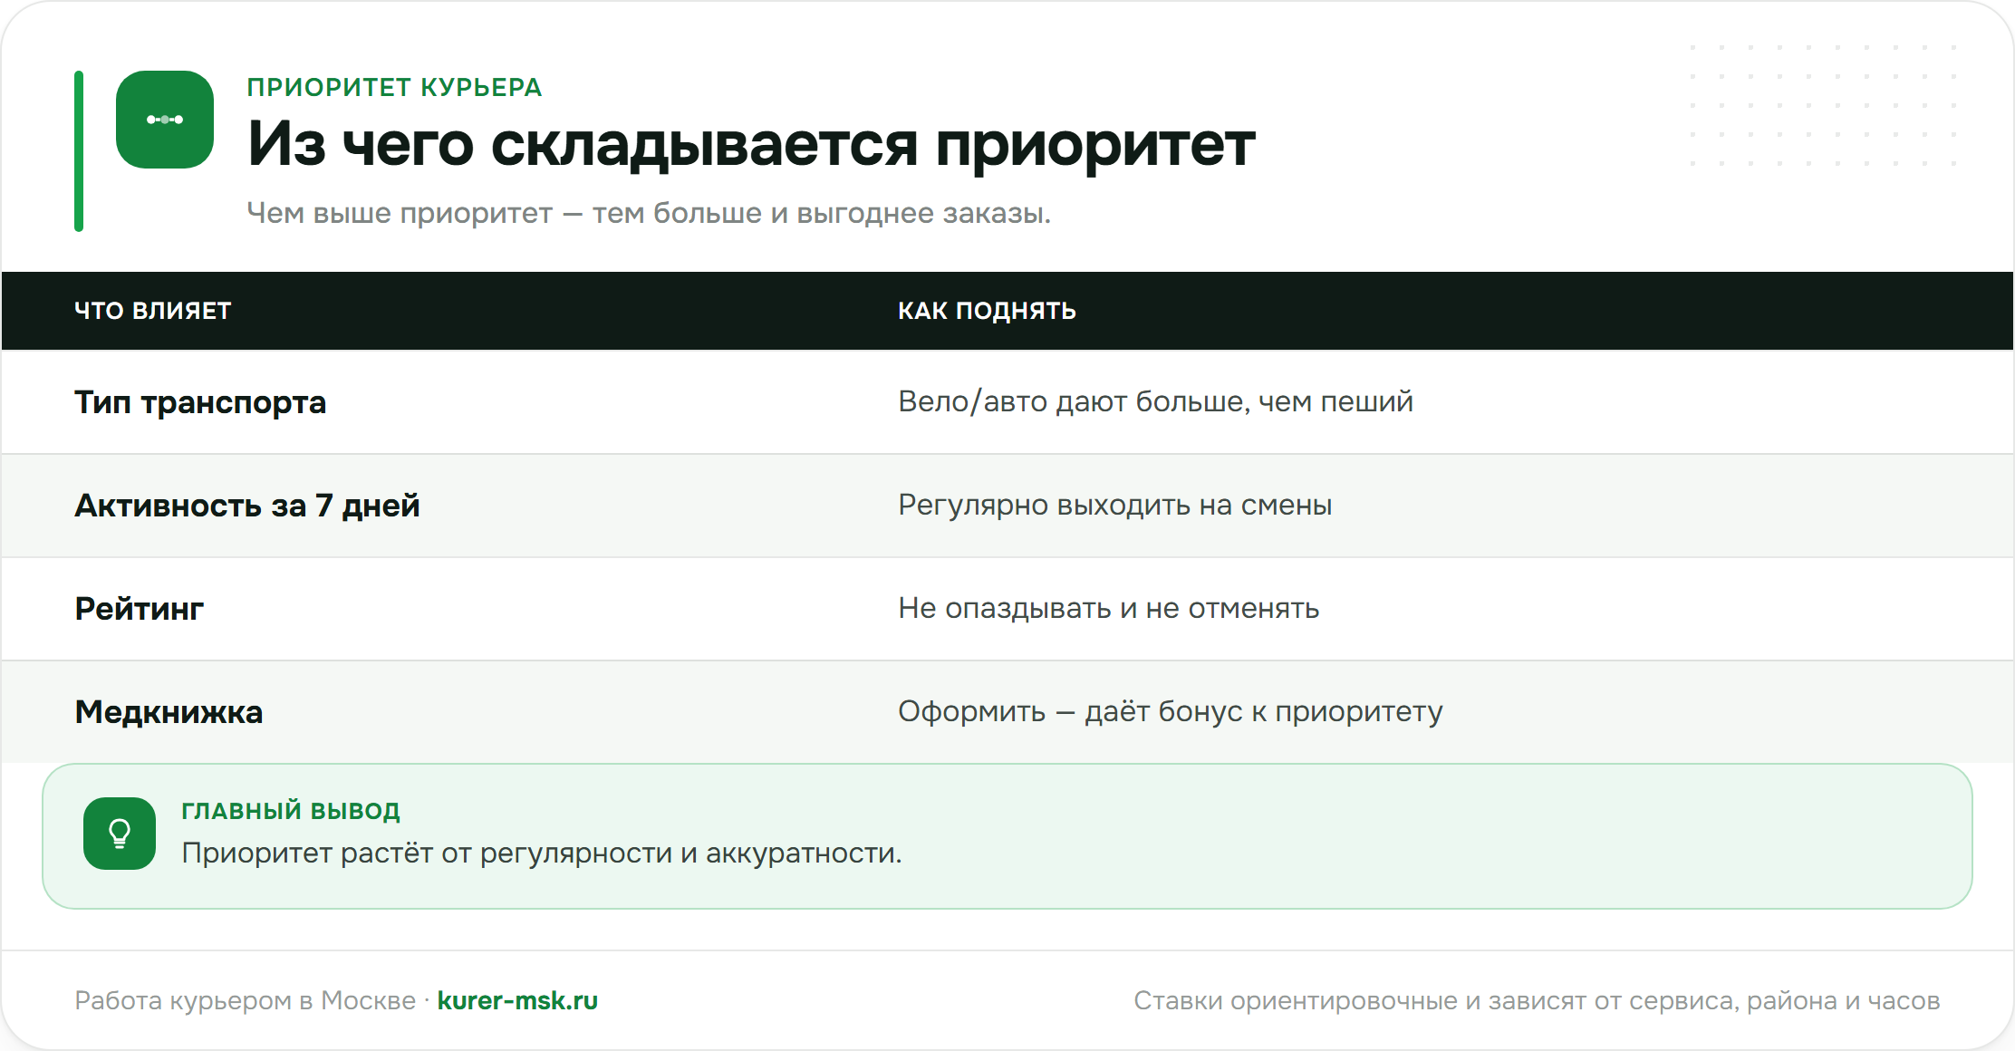This screenshot has height=1051, width=2015.
Task: Open the kurer-msk.ru link
Action: [517, 1000]
